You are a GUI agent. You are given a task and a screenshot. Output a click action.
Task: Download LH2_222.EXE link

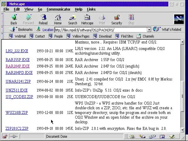(x=17, y=51)
